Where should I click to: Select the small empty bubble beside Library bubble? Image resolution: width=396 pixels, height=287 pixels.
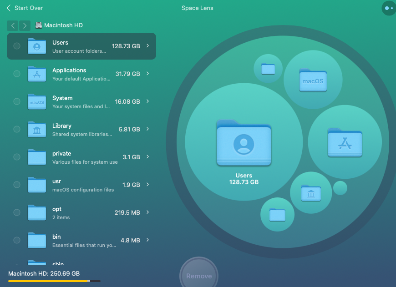[x=340, y=188]
